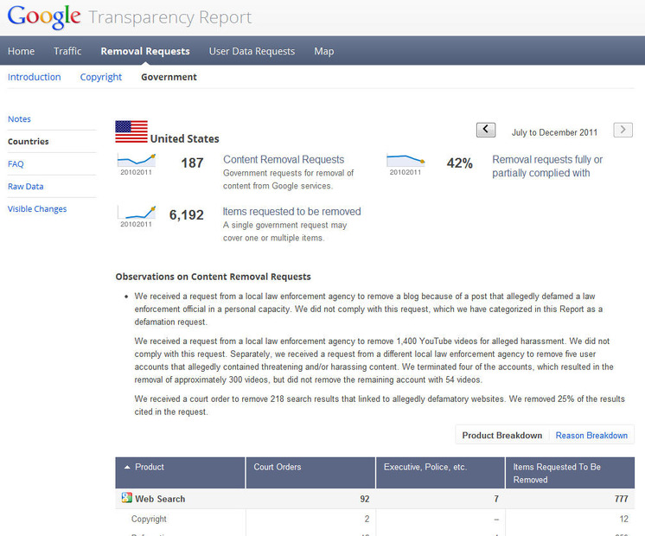Click Removal requests fully or partially complied
Screen dimensions: 645x536
coord(547,166)
